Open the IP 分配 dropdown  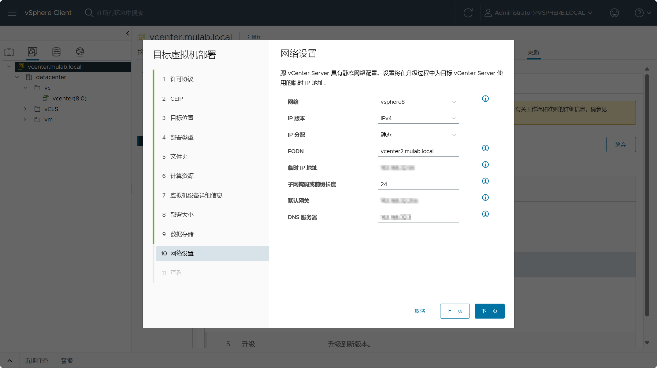point(418,135)
